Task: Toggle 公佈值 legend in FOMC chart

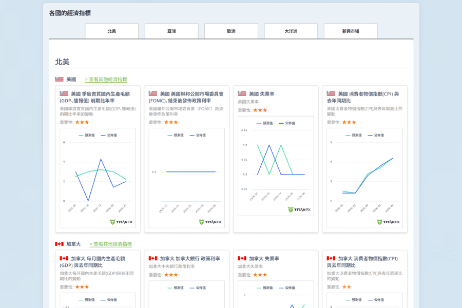Action: tap(198, 136)
